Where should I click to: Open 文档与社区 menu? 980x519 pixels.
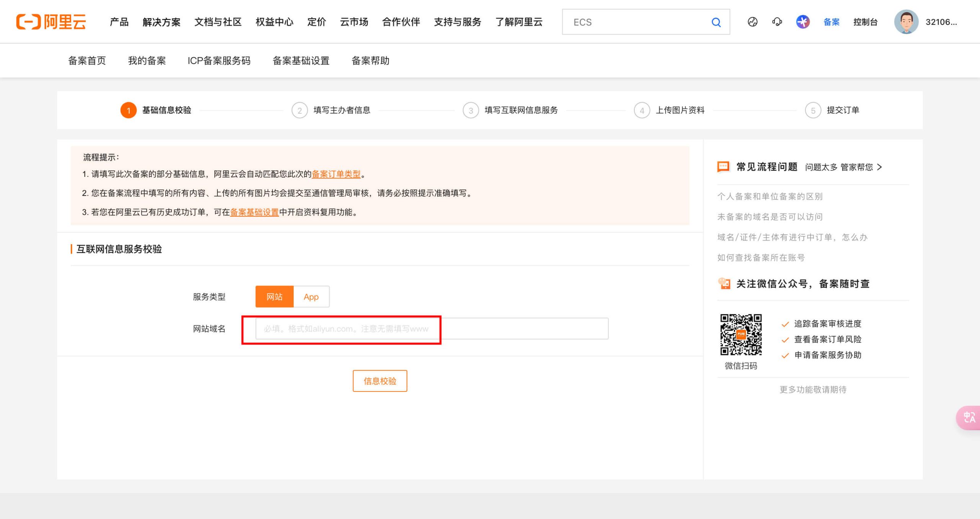coord(218,22)
